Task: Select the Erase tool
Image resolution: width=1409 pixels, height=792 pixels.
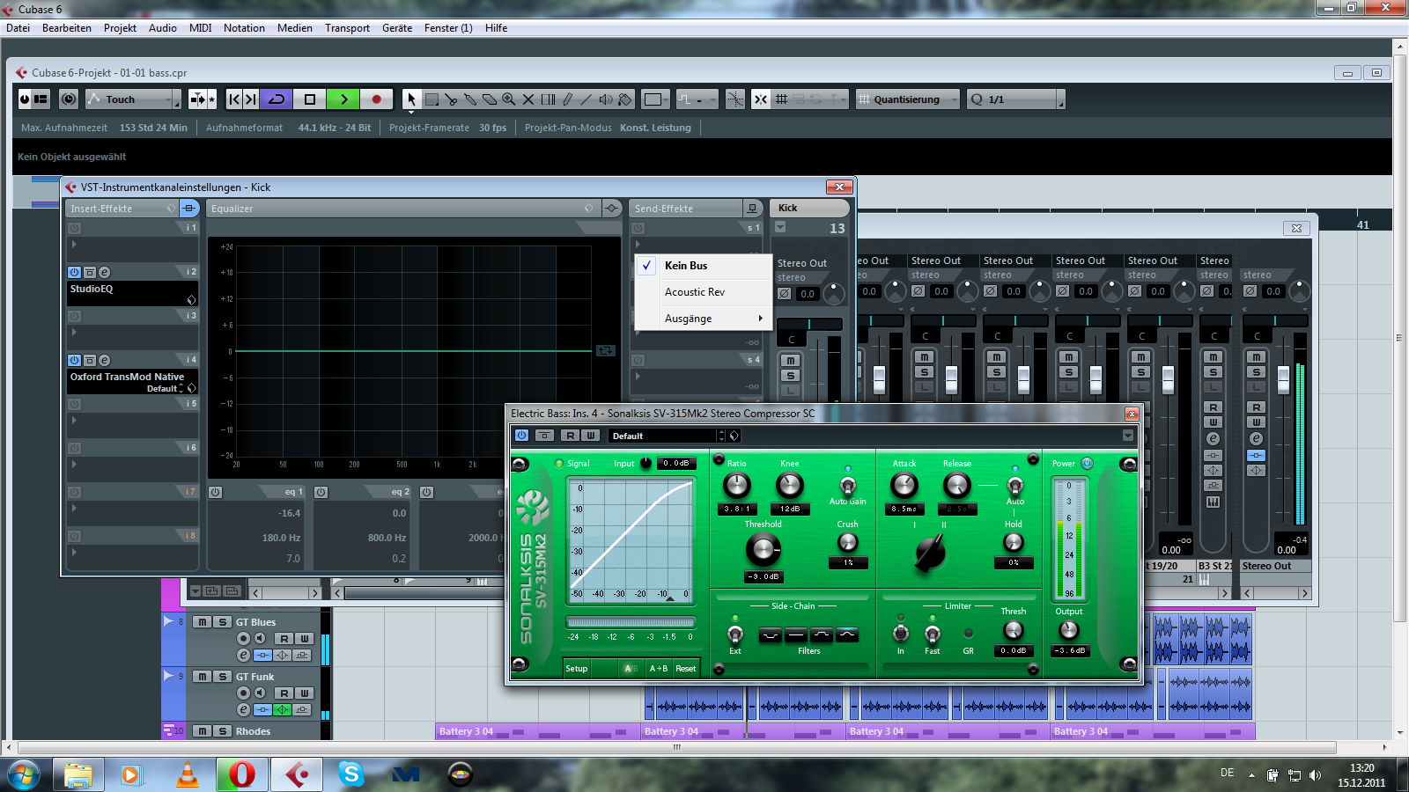Action: [x=490, y=99]
